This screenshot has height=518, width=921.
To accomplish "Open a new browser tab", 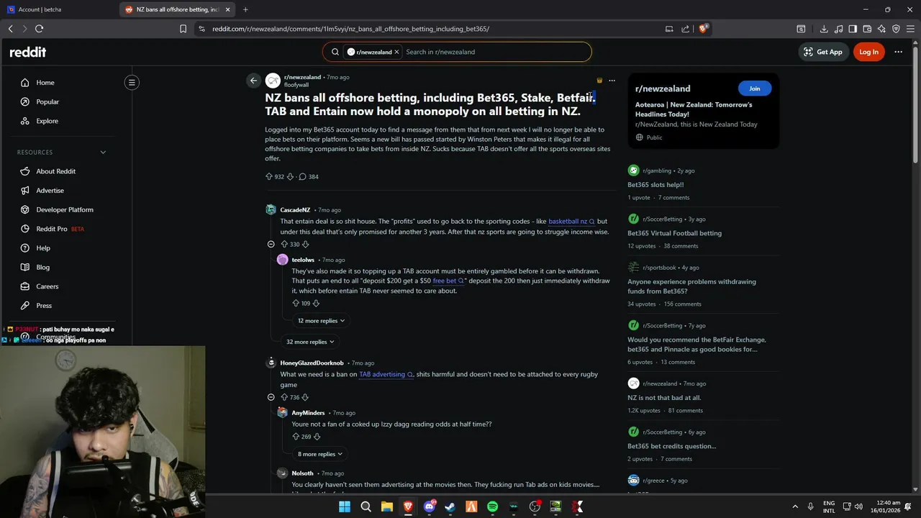I will tap(245, 9).
